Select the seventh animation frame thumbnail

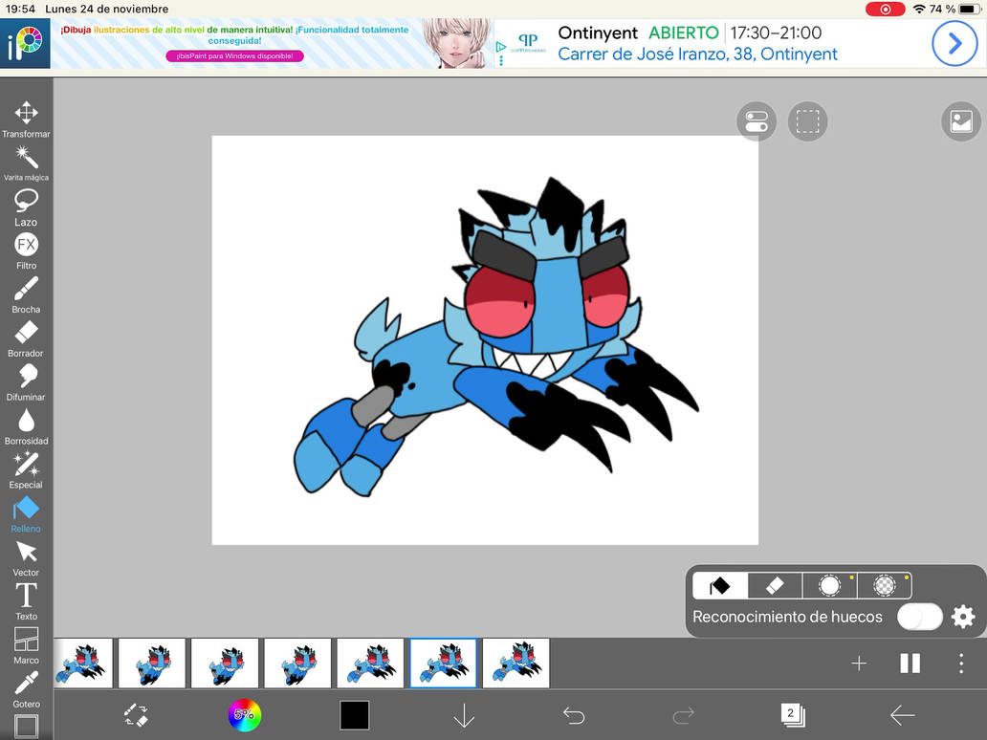pos(516,664)
